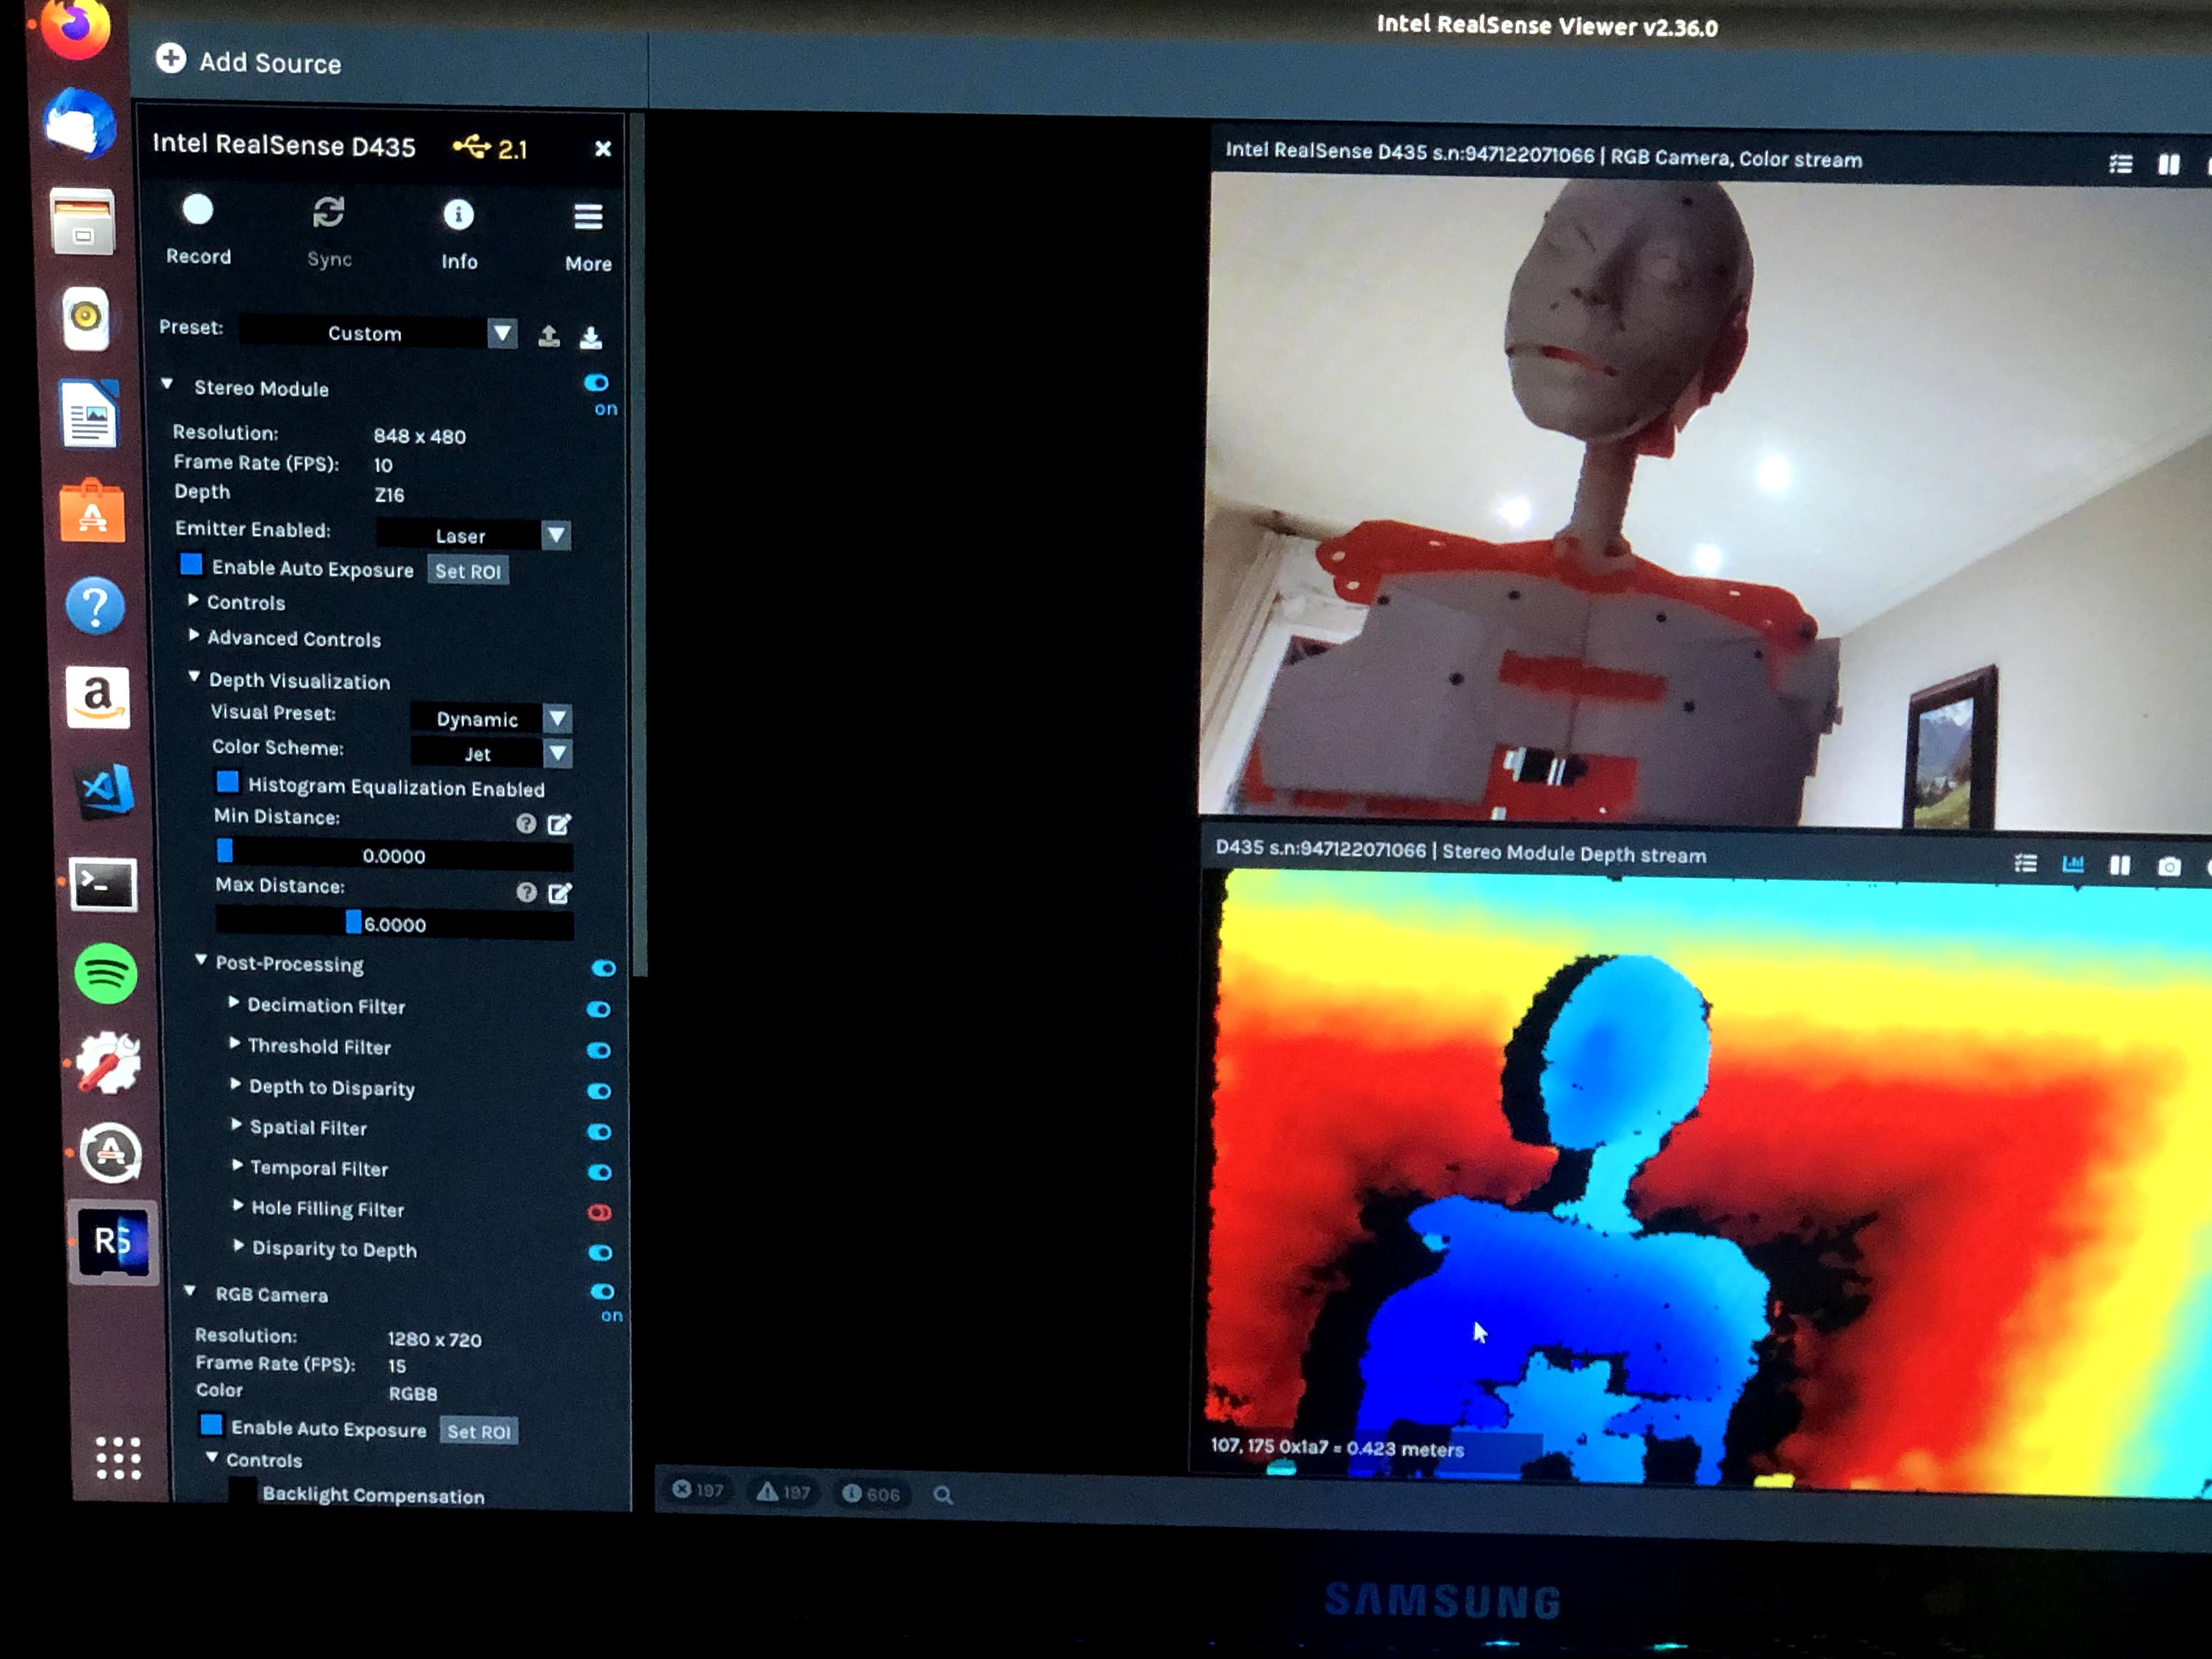This screenshot has height=1659, width=2212.
Task: Toggle the Spatial Filter switch
Action: [x=599, y=1132]
